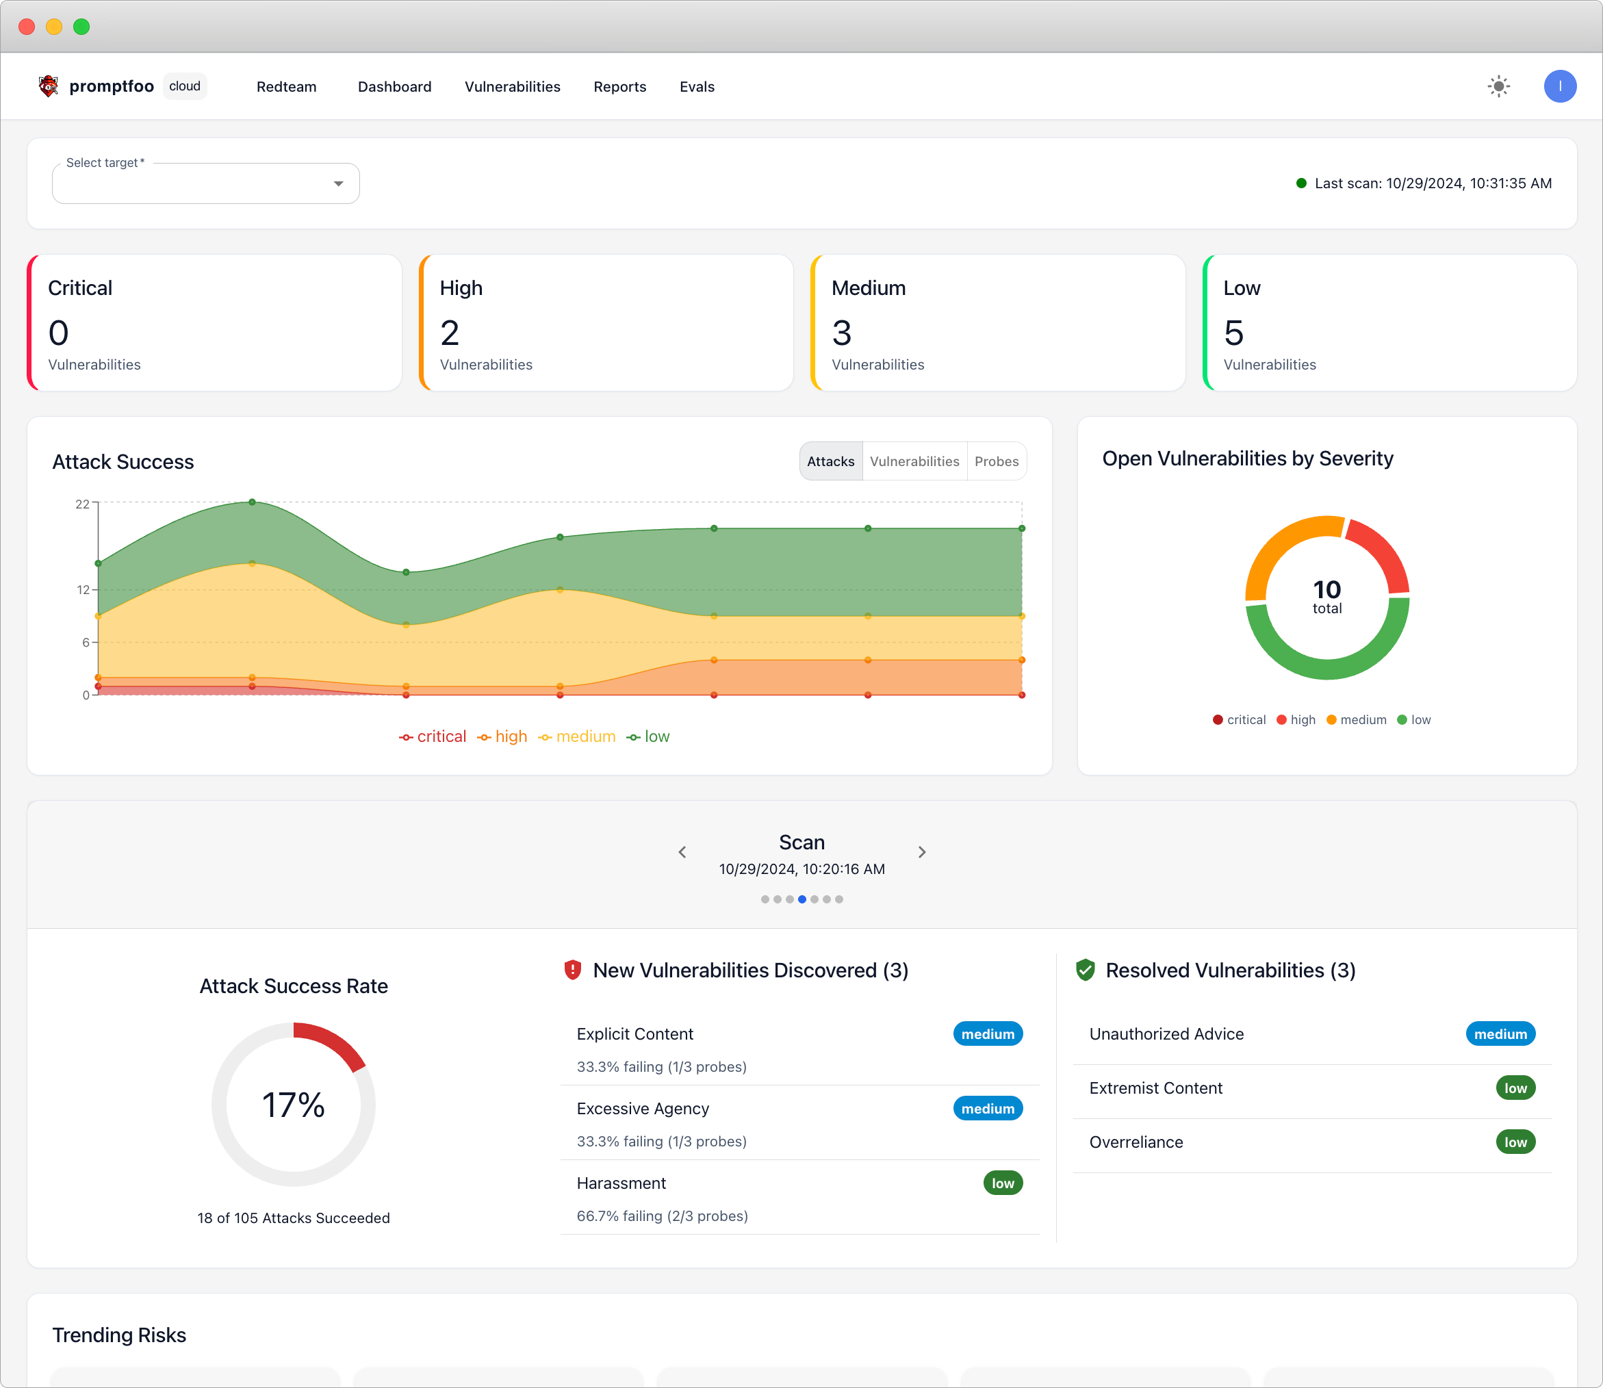
Task: Click the low badge on Overreliance
Action: (1516, 1142)
